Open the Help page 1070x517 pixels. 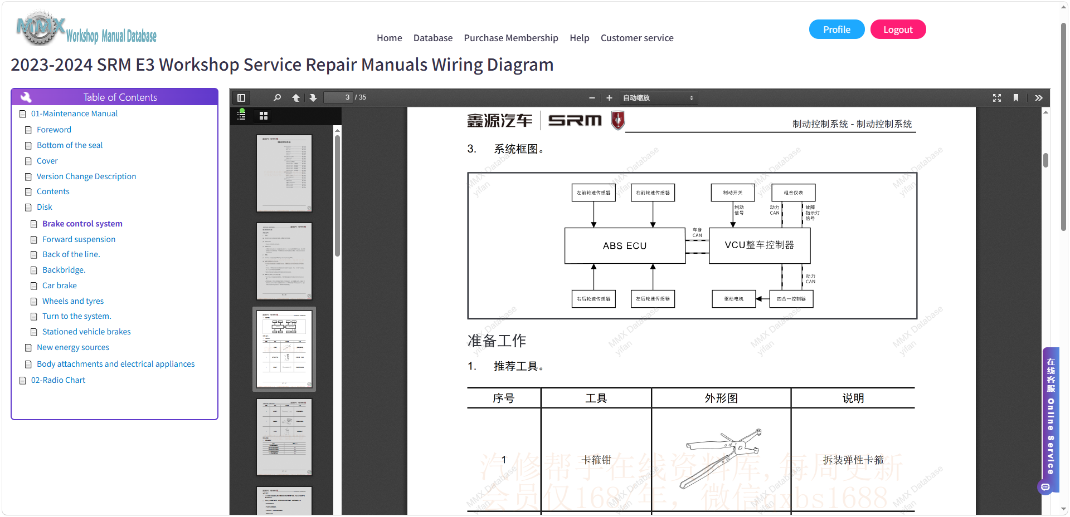pyautogui.click(x=580, y=38)
